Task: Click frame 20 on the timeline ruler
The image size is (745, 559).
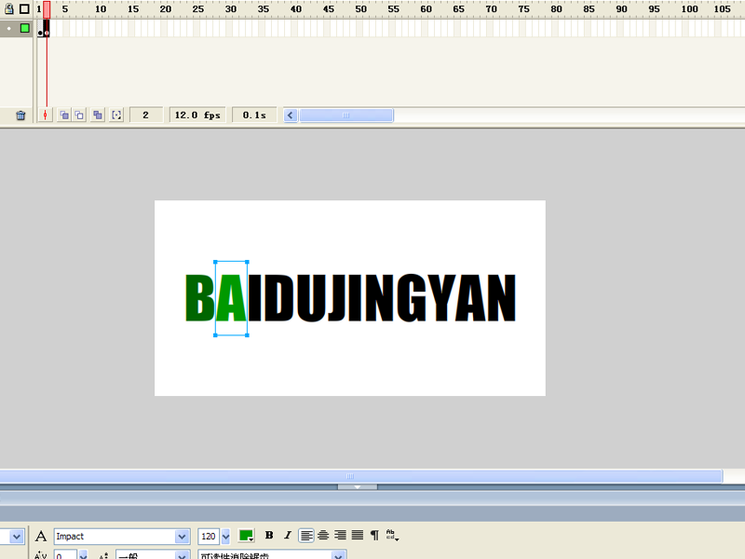Action: coord(166,9)
